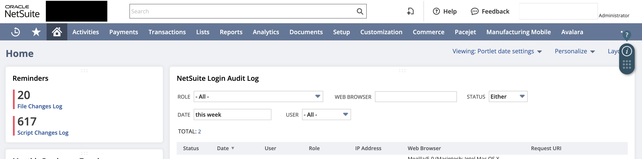Sort by User column header
The height and width of the screenshot is (159, 642).
270,148
